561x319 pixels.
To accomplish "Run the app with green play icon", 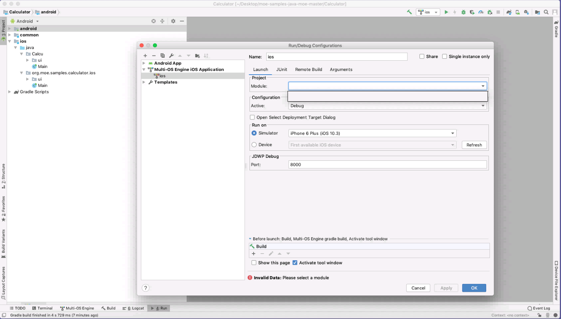I will (446, 12).
